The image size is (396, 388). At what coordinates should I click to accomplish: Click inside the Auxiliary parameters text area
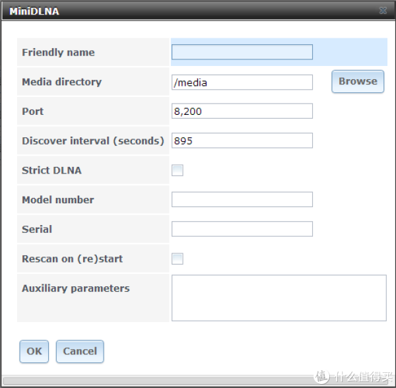pos(279,298)
